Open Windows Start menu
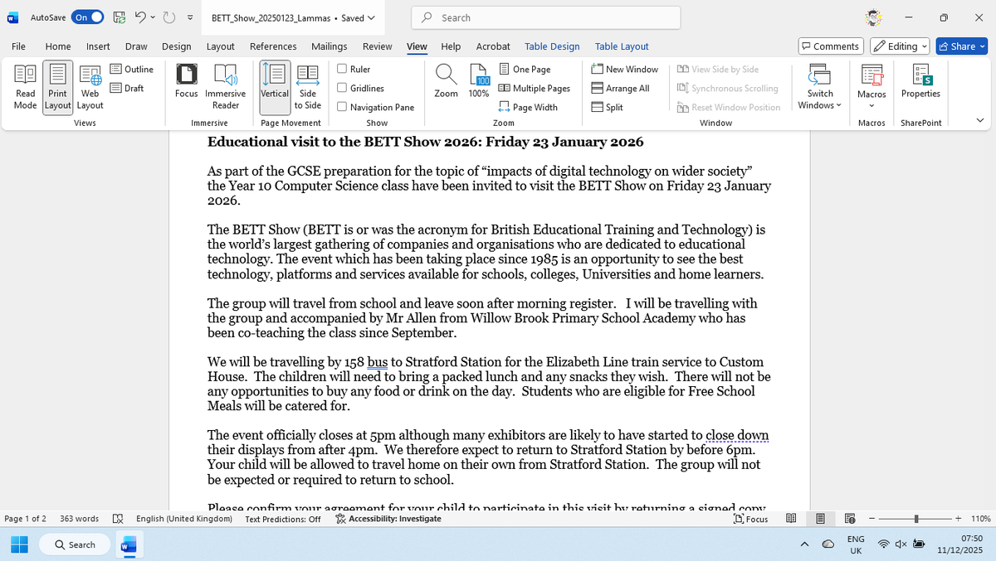Viewport: 996px width, 561px height. 20,544
